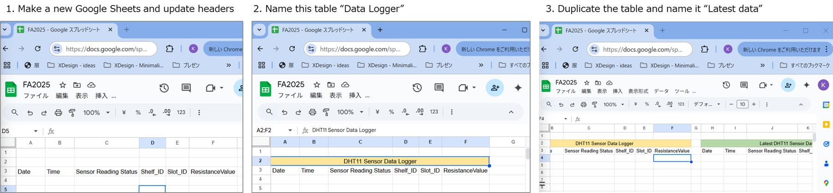
Task: Open the 表示形式 menu
Action: [x=638, y=91]
